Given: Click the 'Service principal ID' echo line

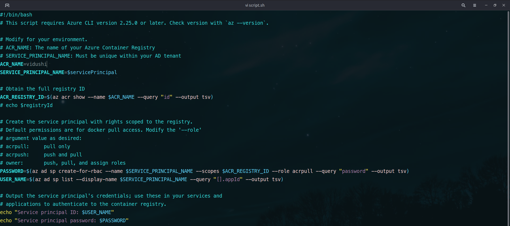Looking at the screenshot, I should [x=57, y=212].
